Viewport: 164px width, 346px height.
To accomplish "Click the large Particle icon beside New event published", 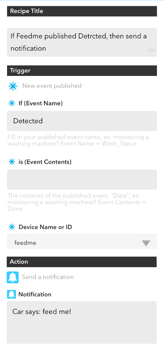I will (13, 86).
